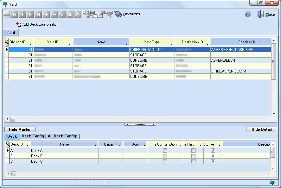
Task: Click the splitter handle between master and detail
Action: 140,124
